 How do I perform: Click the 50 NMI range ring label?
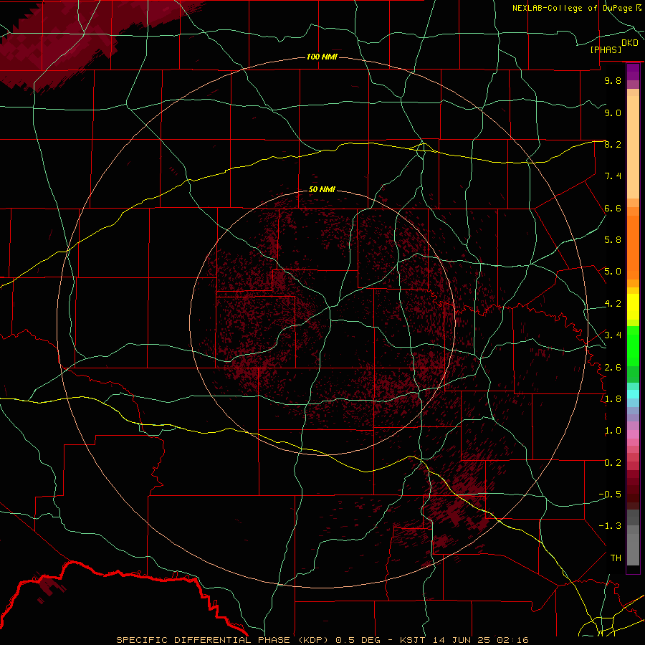coord(322,189)
